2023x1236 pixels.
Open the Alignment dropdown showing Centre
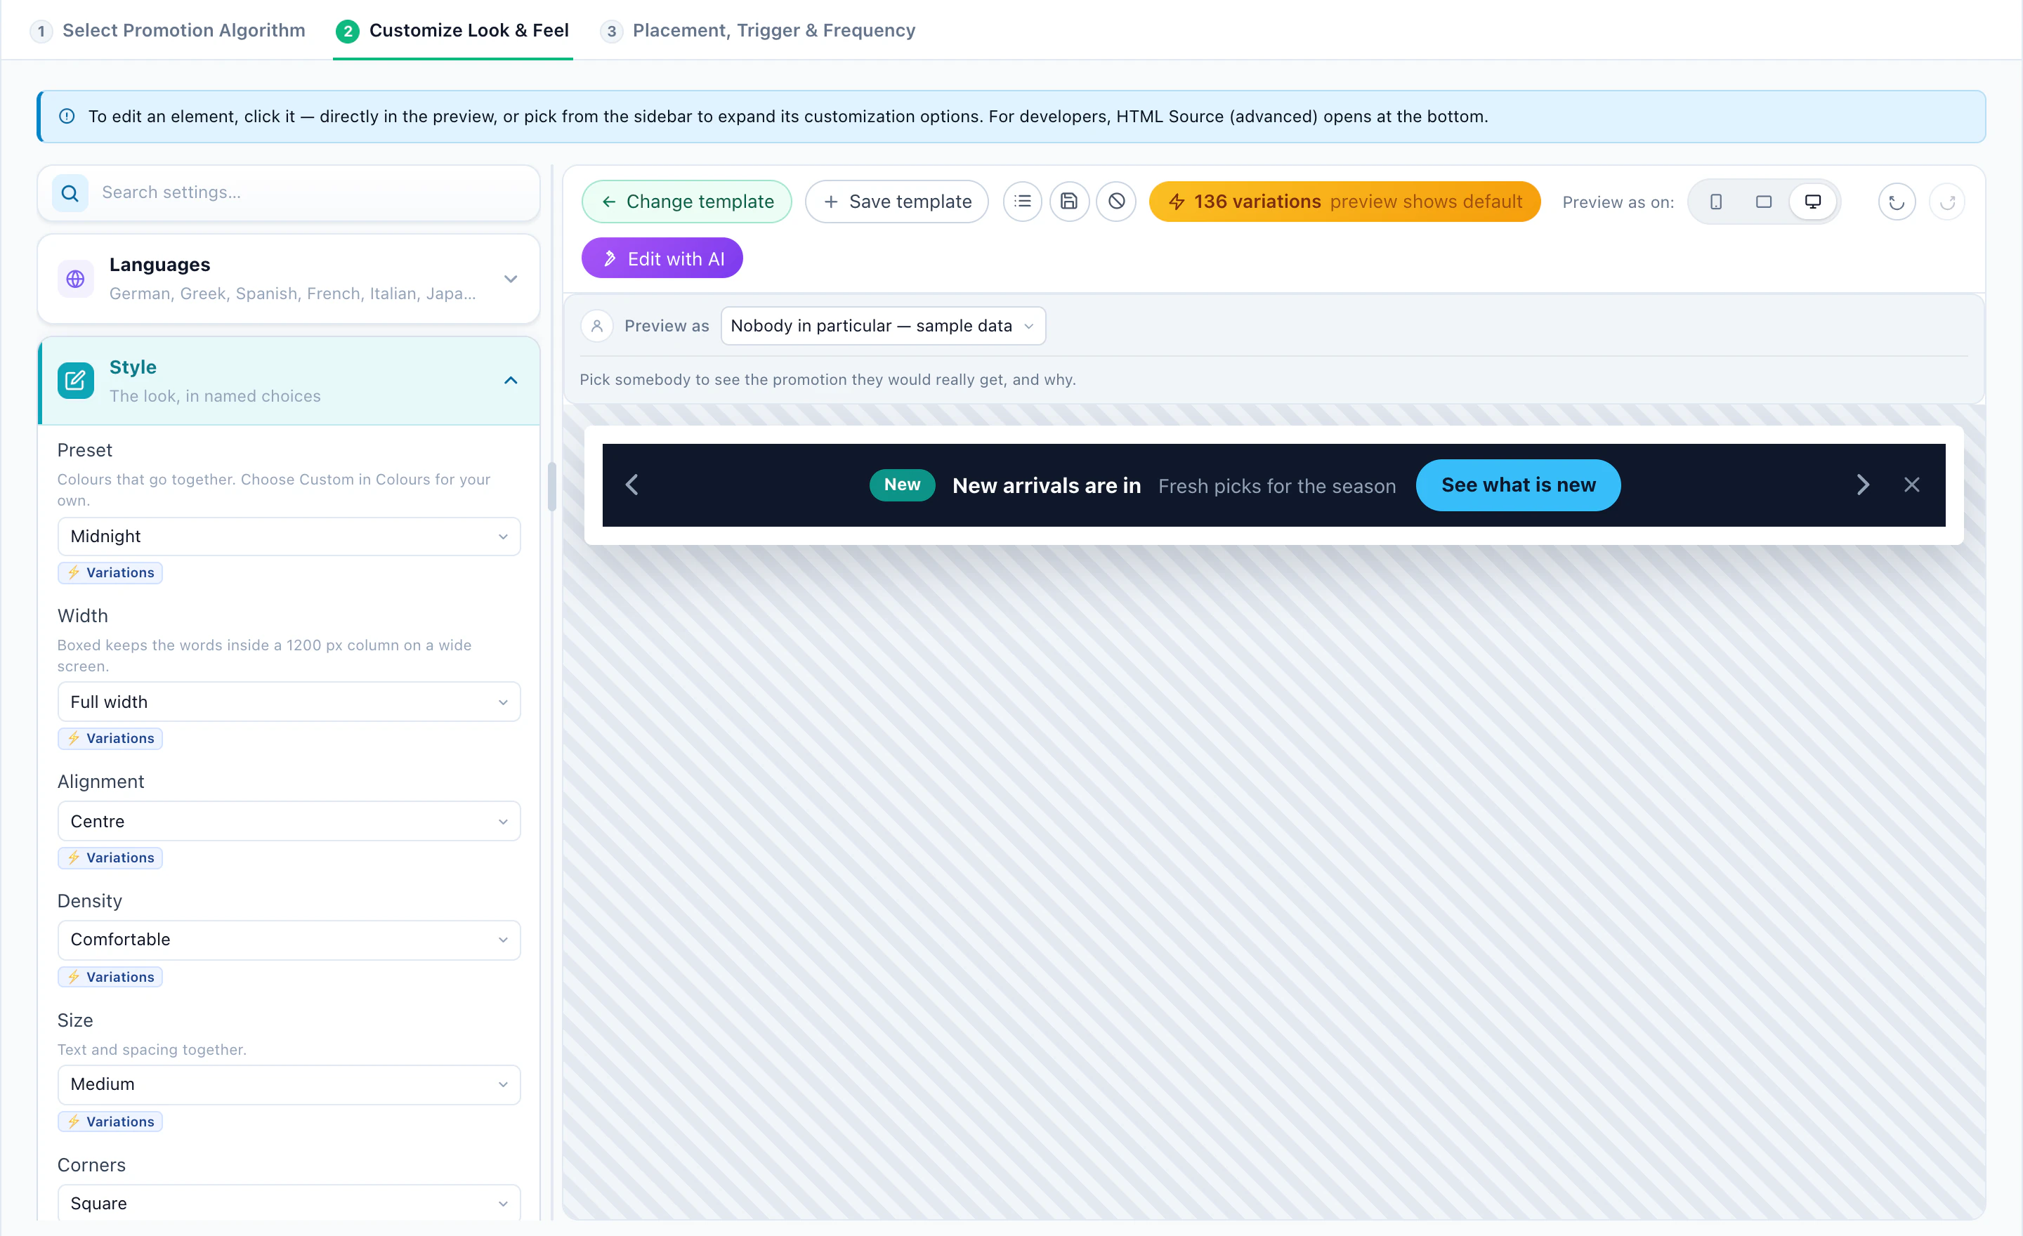pyautogui.click(x=289, y=822)
